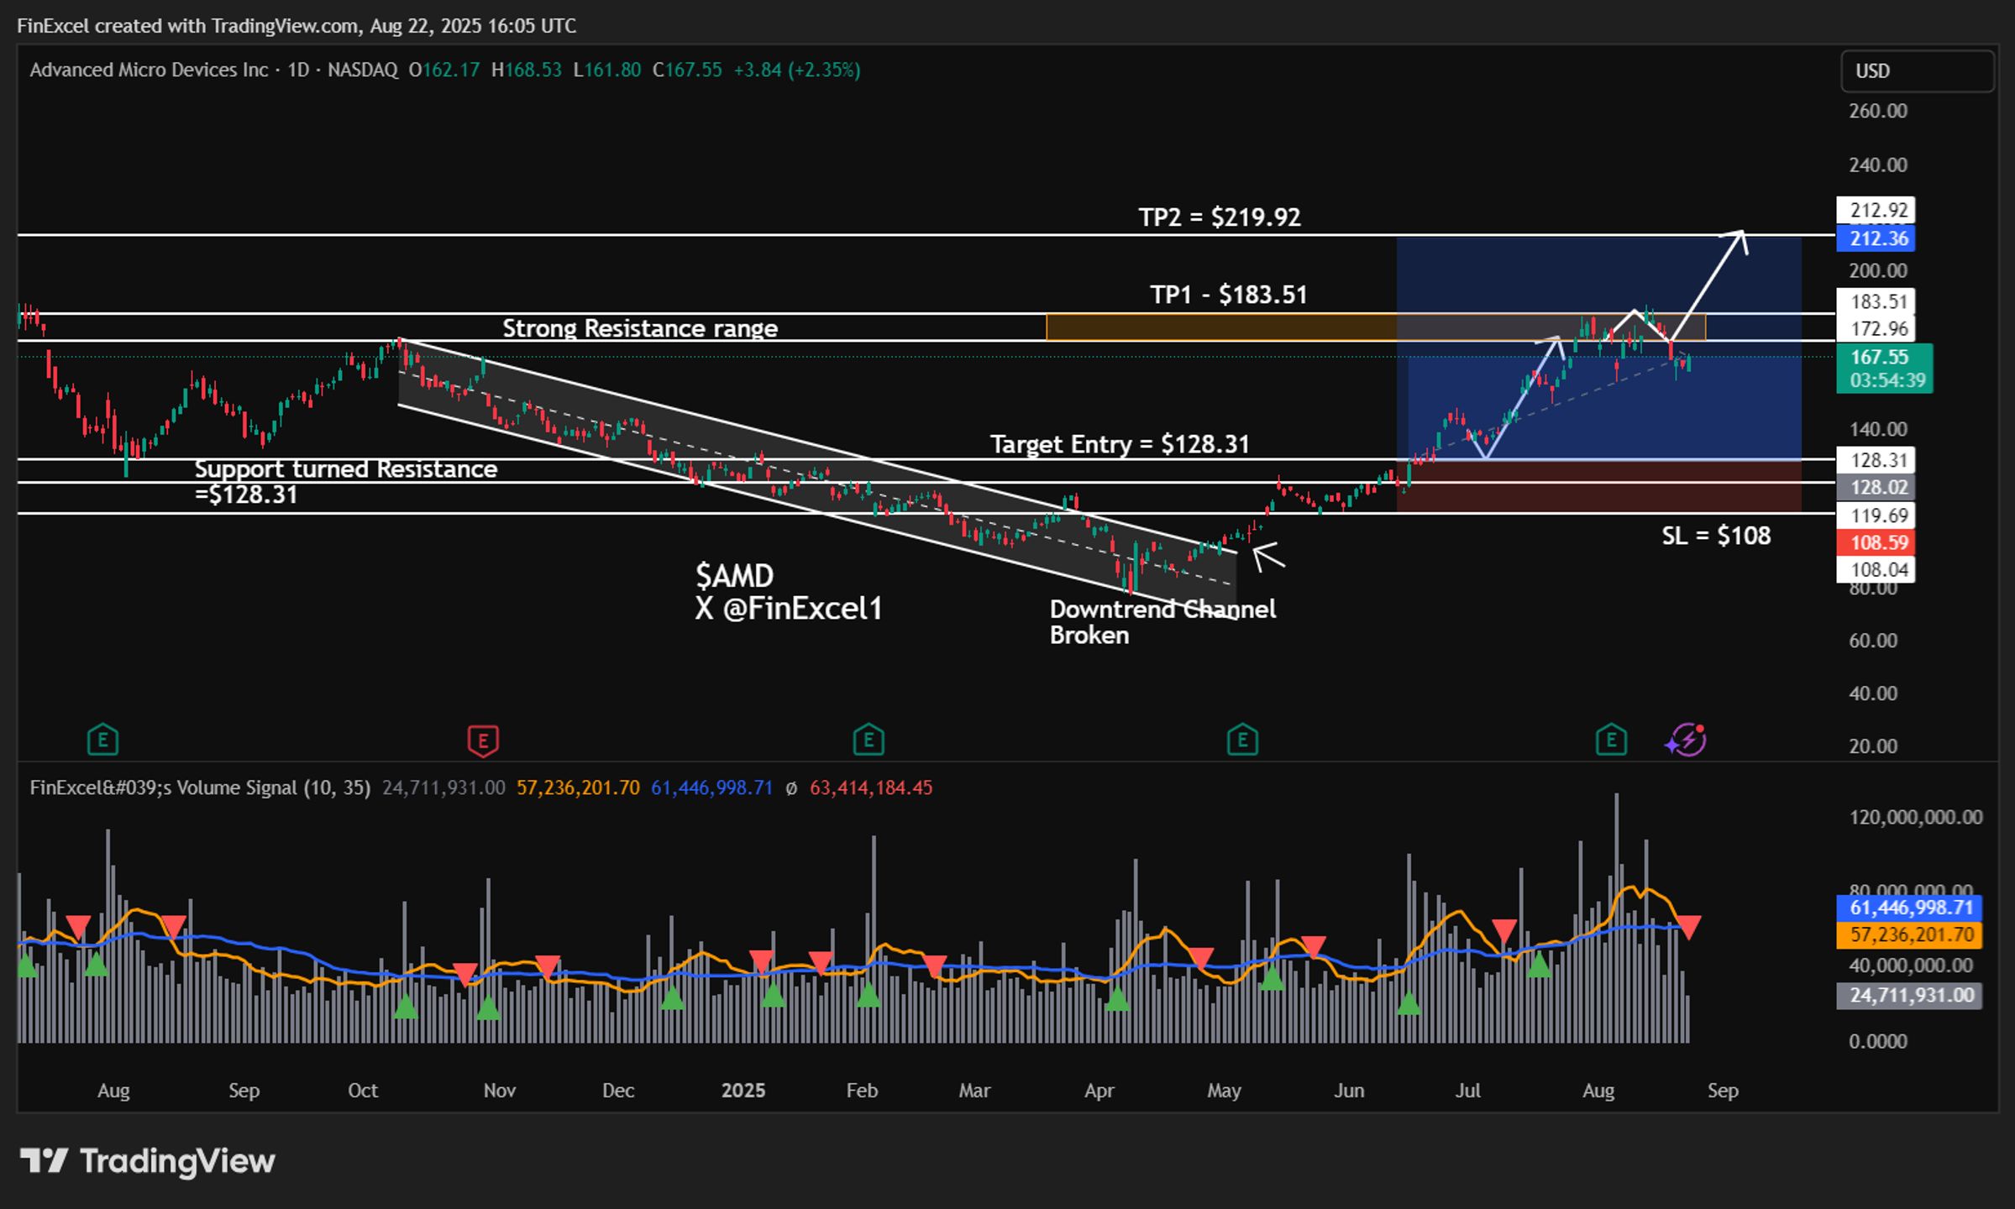The image size is (2015, 1209).
Task: Click the orange 57,236,201.70 volume axis label
Action: pyautogui.click(x=1909, y=934)
